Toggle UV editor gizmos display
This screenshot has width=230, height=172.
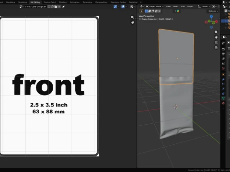point(115,7)
